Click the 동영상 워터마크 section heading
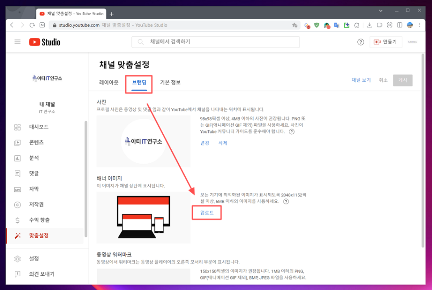The width and height of the screenshot is (432, 290). point(114,255)
